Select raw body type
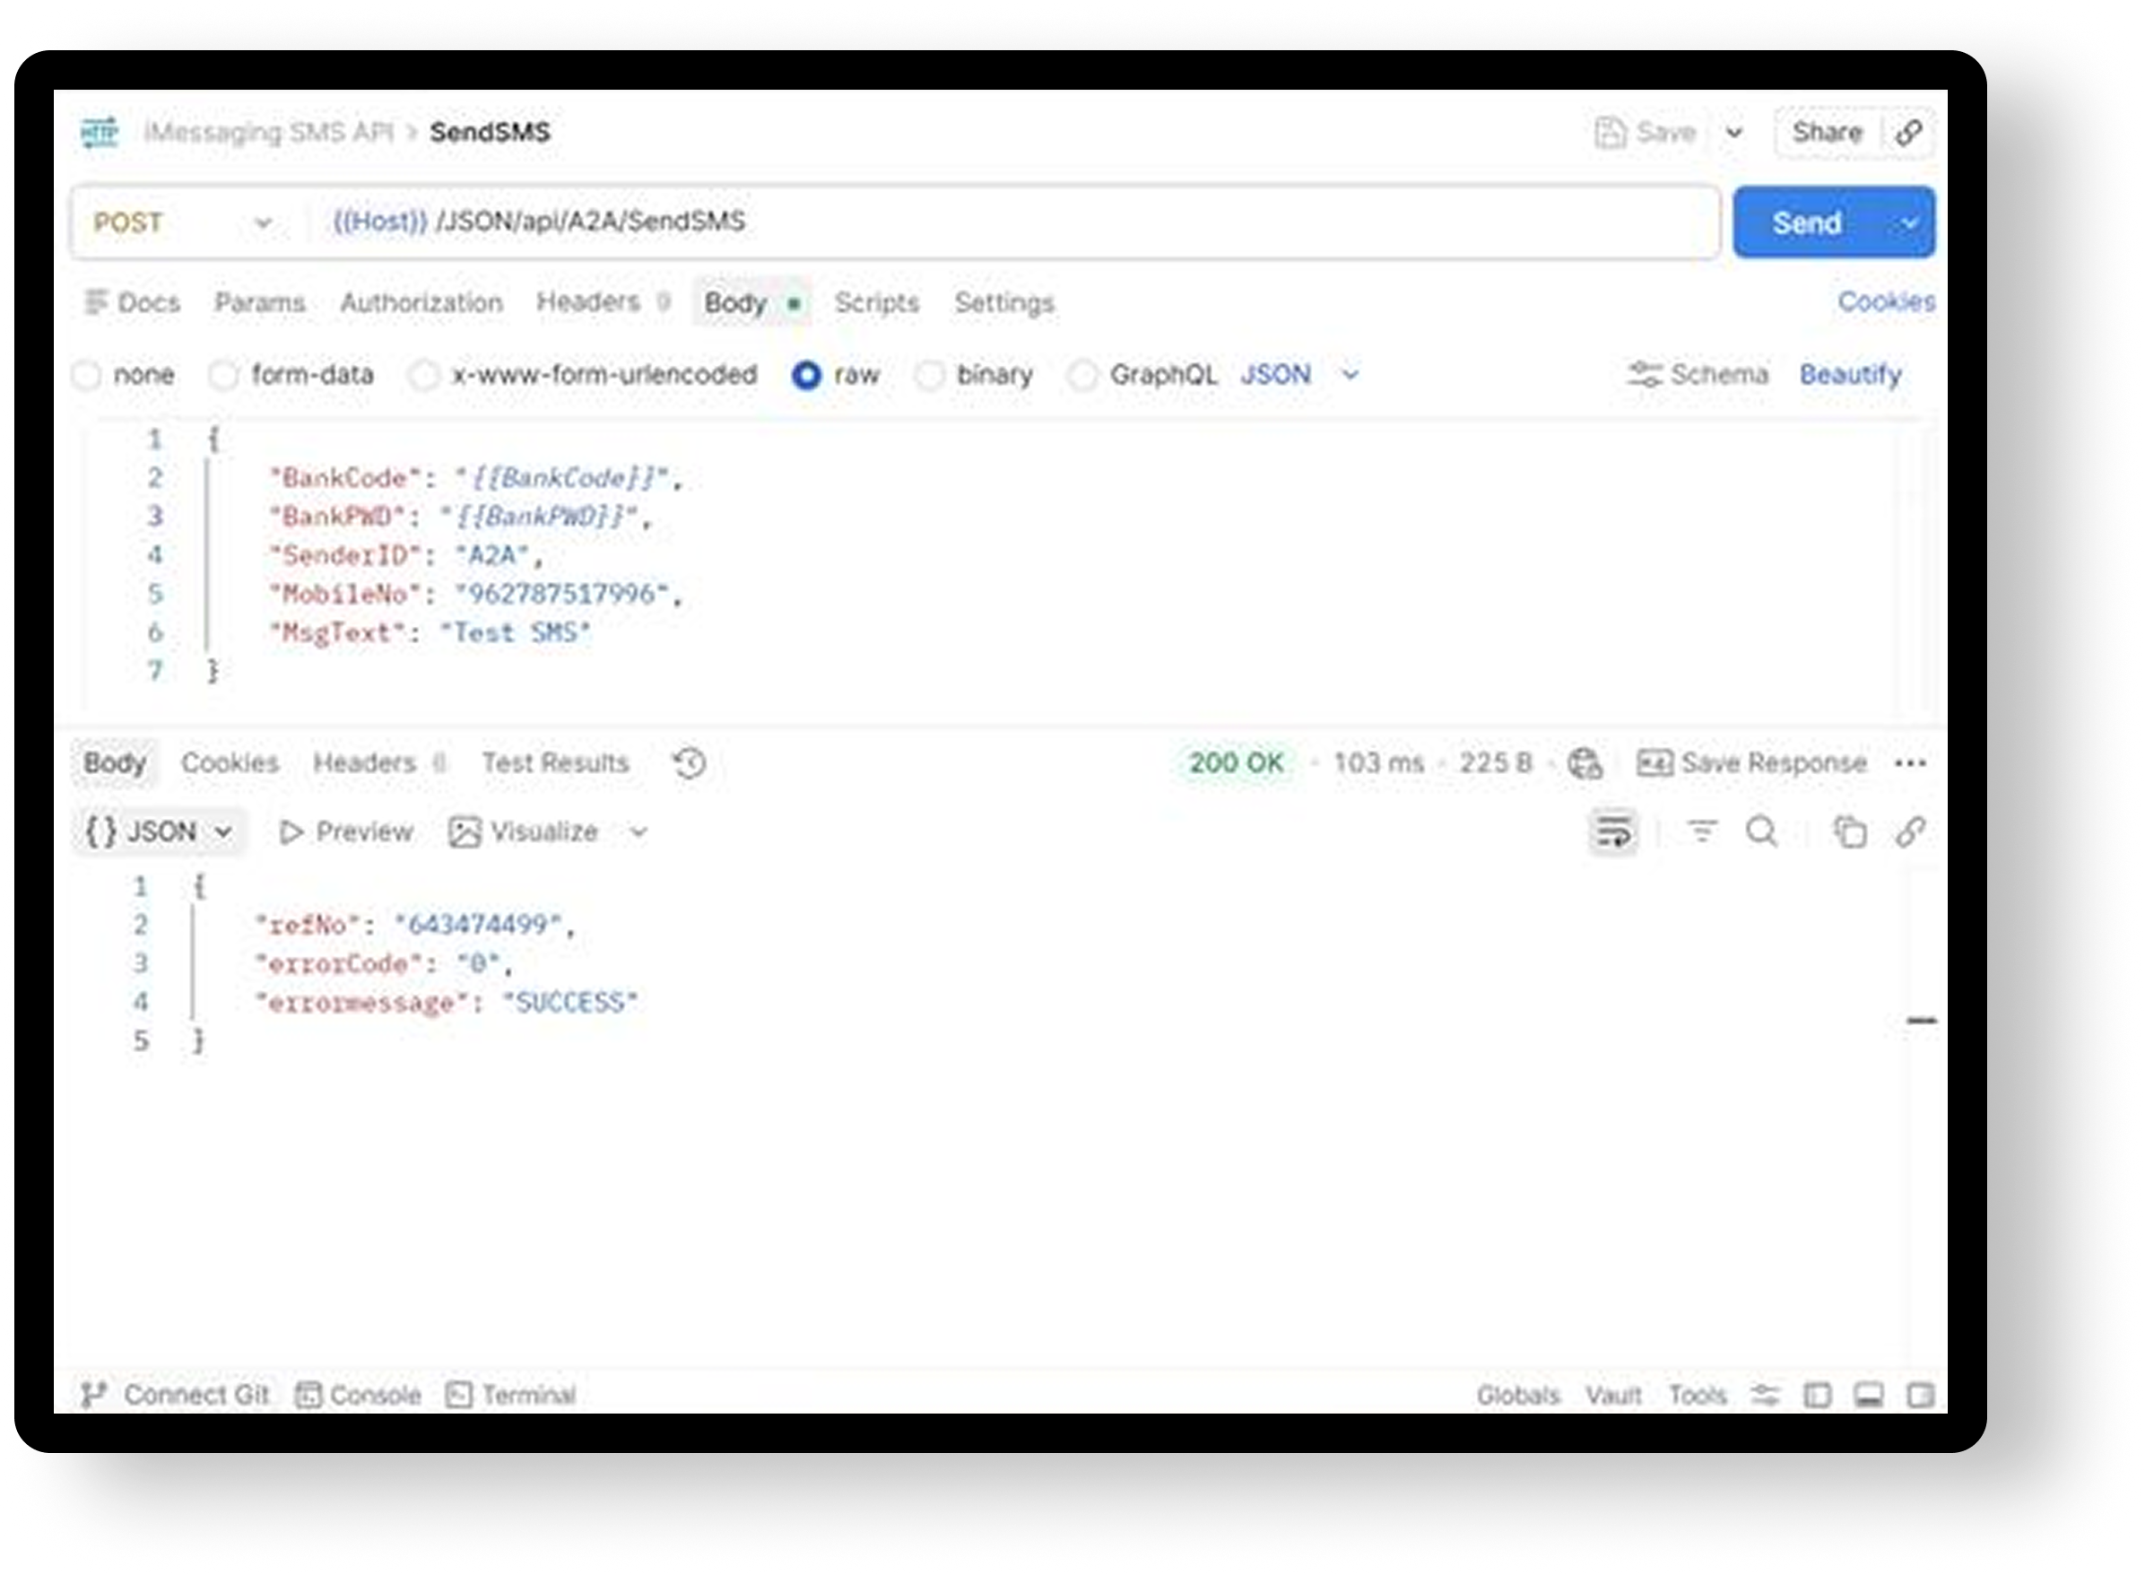The image size is (2145, 1575). (806, 375)
